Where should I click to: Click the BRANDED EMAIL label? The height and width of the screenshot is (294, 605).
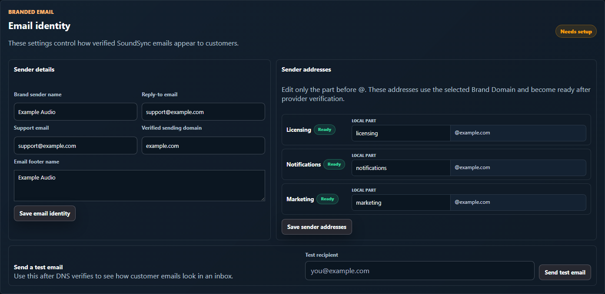(x=31, y=12)
